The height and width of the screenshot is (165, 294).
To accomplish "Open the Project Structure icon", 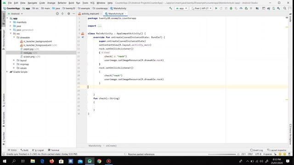I will click(x=257, y=8).
